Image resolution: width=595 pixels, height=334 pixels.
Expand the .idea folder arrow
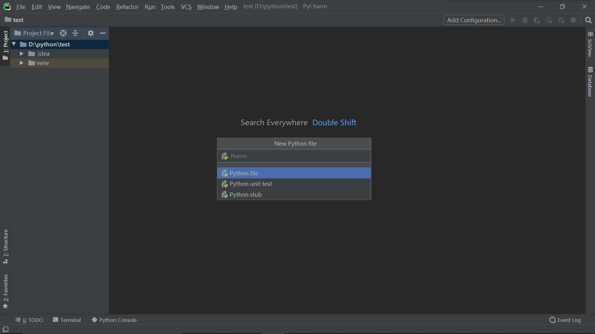pos(21,54)
